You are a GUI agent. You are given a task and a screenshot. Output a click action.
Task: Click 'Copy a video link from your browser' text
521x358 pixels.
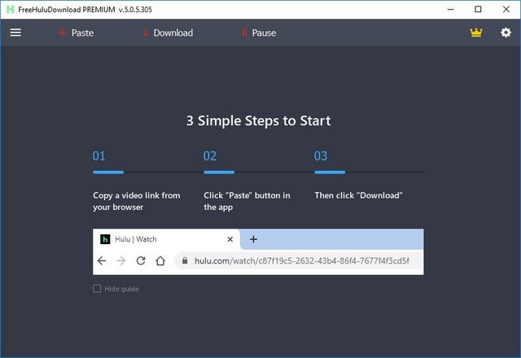pos(137,201)
